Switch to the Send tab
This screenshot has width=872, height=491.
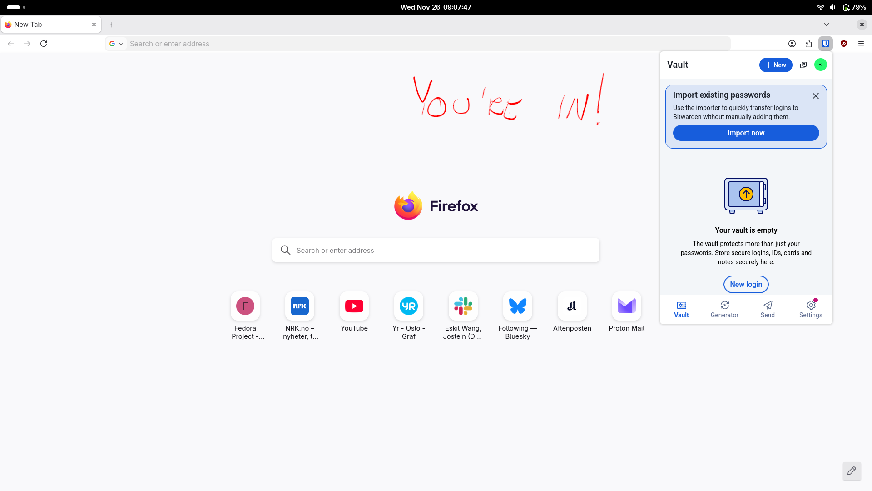768,309
